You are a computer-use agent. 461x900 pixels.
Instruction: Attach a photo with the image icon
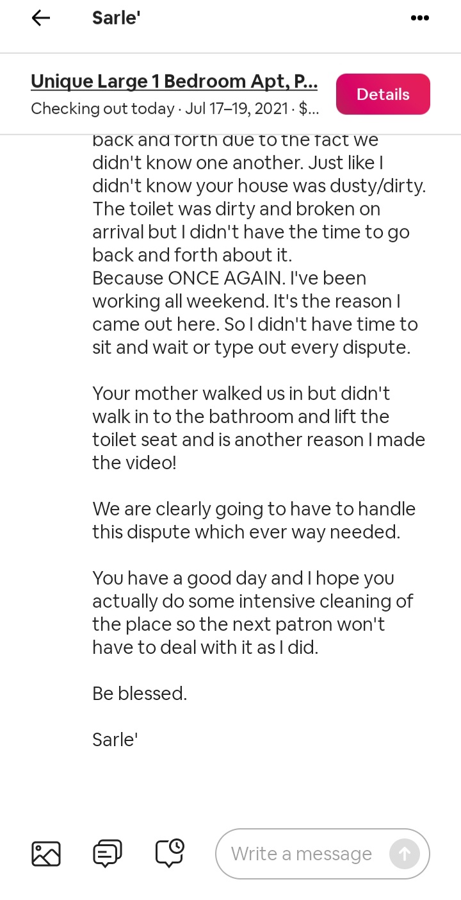46,854
